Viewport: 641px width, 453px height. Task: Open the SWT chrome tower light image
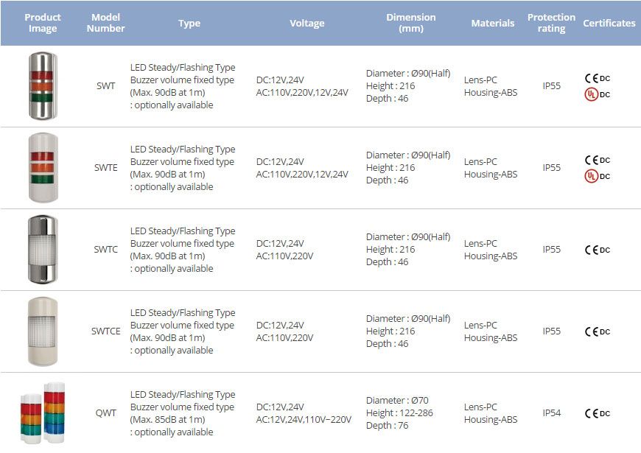pyautogui.click(x=42, y=86)
